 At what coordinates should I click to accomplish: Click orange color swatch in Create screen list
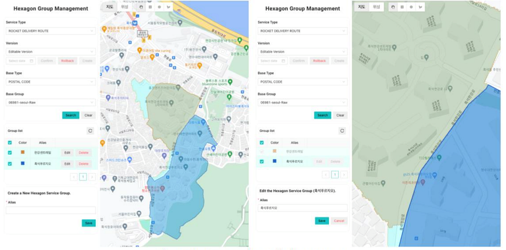click(x=23, y=152)
